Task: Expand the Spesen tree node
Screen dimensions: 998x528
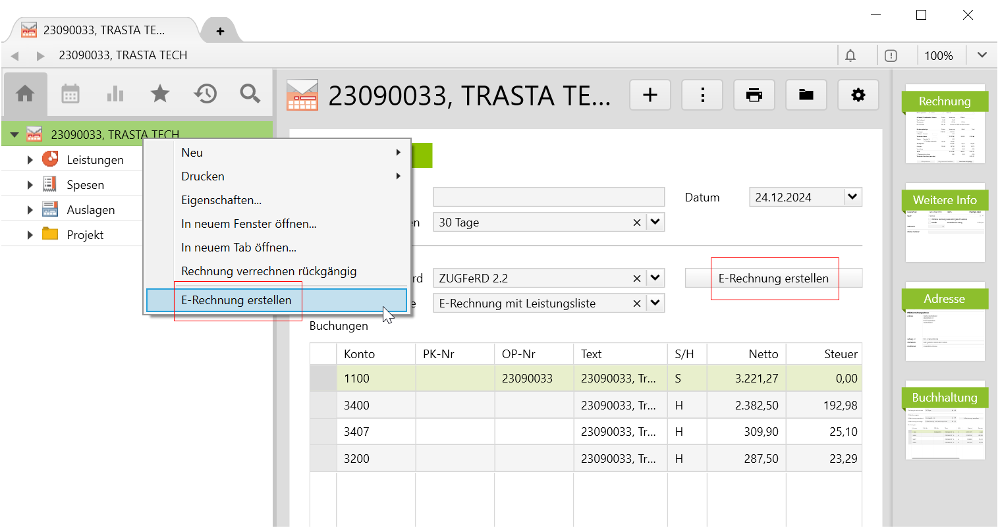Action: (x=30, y=185)
